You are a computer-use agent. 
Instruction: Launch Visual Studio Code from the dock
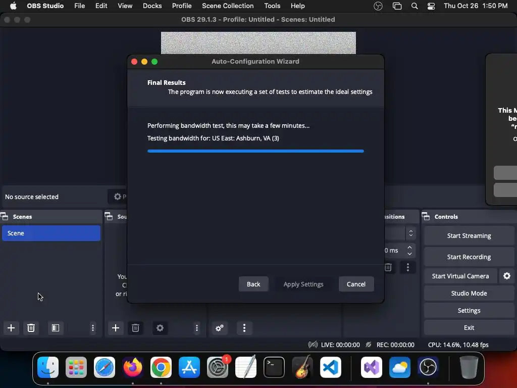[x=330, y=367]
